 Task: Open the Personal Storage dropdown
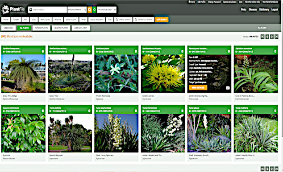[107, 10]
